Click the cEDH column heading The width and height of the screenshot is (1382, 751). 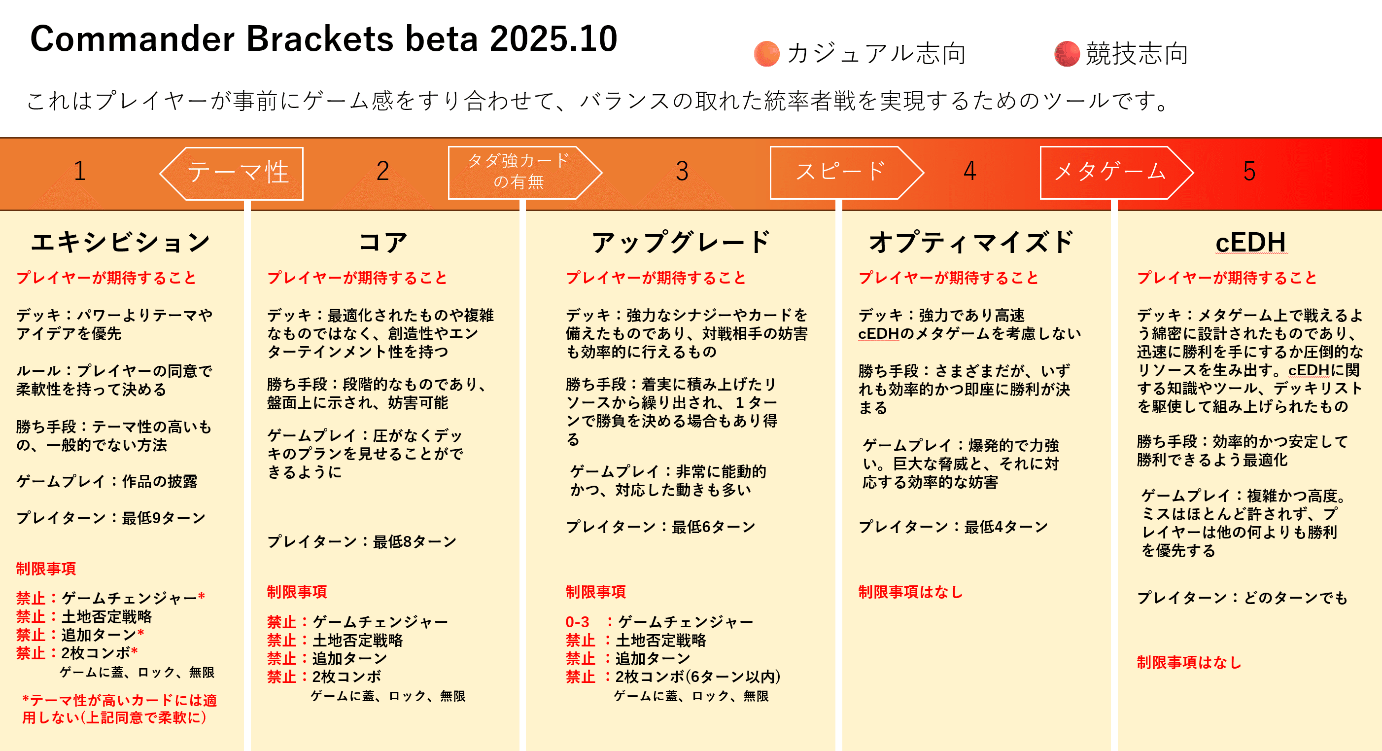click(1250, 243)
